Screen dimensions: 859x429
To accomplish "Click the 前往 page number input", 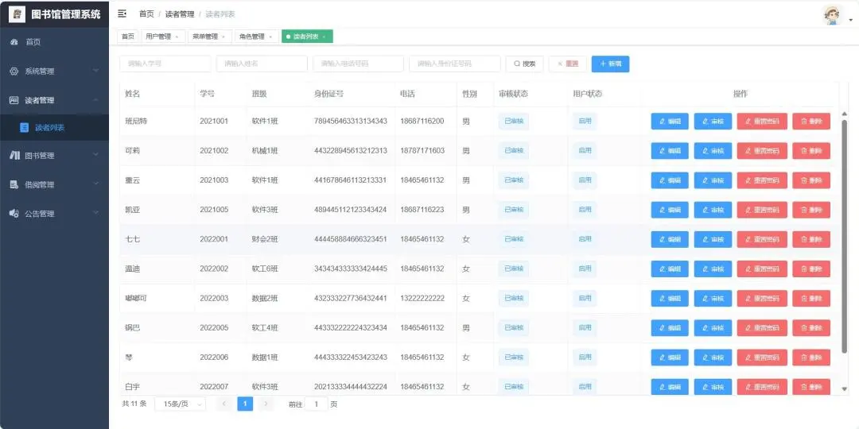I will pos(316,404).
